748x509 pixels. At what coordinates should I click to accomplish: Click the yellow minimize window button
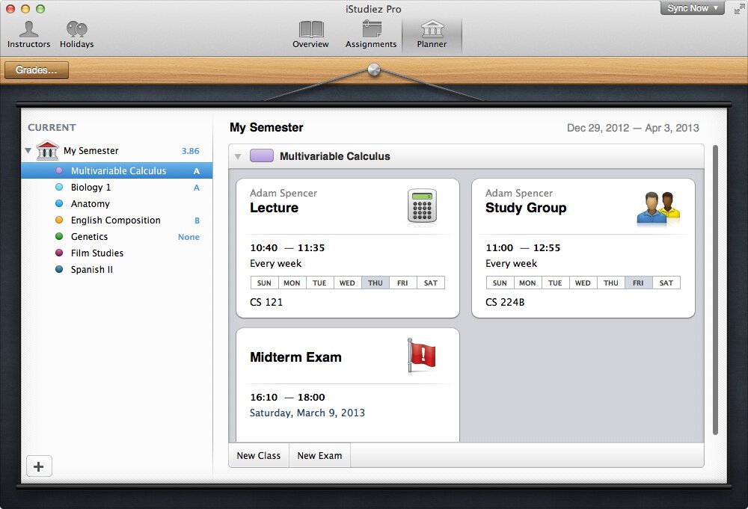click(x=25, y=8)
